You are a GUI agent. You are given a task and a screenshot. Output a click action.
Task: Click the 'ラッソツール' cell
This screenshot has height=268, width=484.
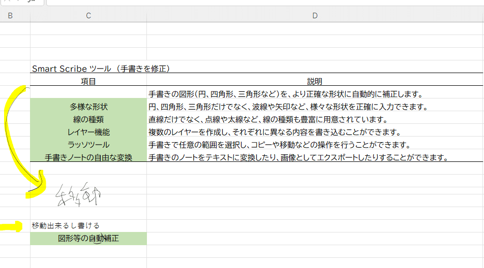tap(88, 145)
